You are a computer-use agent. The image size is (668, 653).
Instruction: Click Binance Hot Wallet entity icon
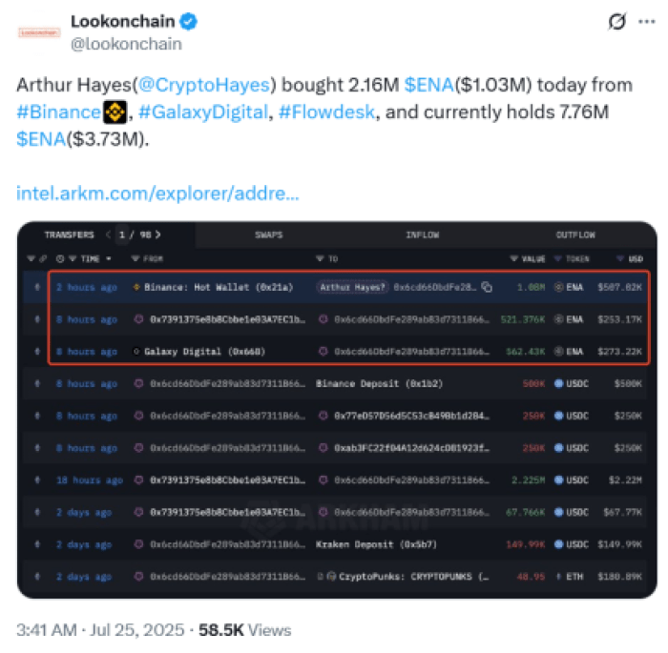136,287
